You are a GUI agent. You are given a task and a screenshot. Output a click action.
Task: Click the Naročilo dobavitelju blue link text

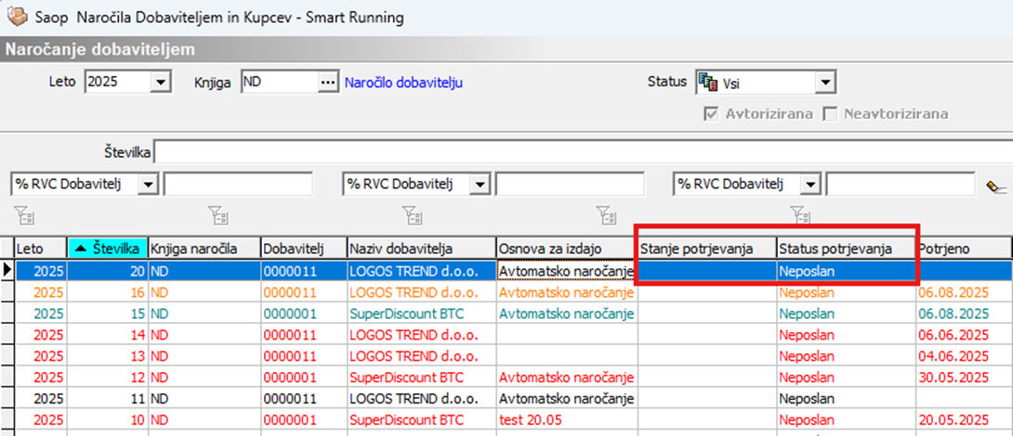403,83
